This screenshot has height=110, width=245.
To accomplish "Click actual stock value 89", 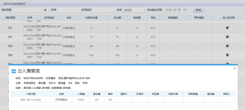I will pyautogui.click(x=92, y=46).
